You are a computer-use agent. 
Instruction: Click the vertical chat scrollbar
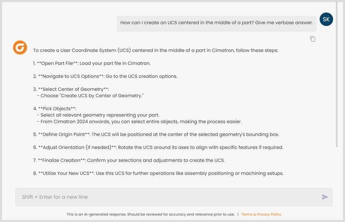(x=337, y=82)
